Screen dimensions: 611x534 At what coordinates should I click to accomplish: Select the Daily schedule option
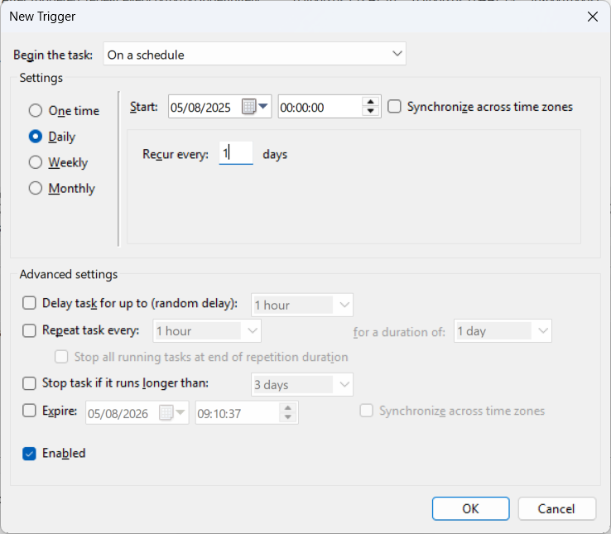point(36,137)
